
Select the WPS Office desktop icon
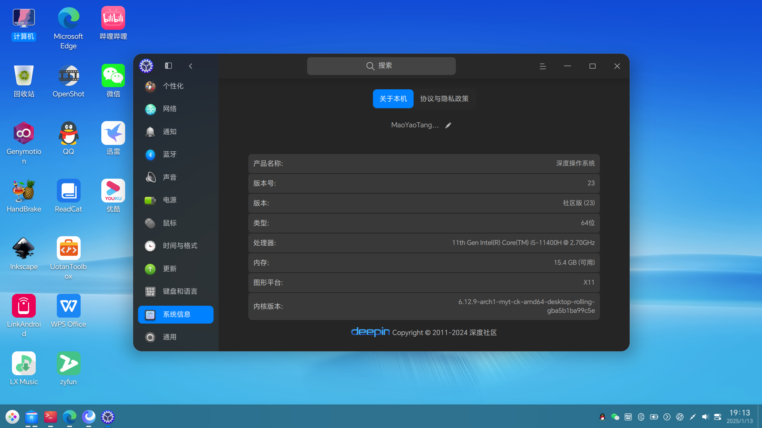tap(68, 311)
